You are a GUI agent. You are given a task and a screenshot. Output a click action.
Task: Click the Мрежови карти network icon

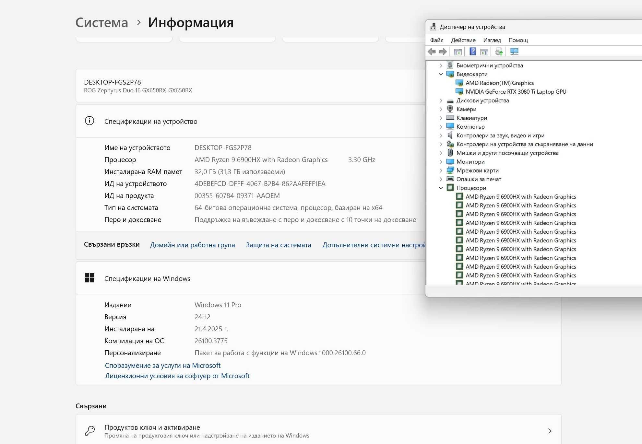450,170
